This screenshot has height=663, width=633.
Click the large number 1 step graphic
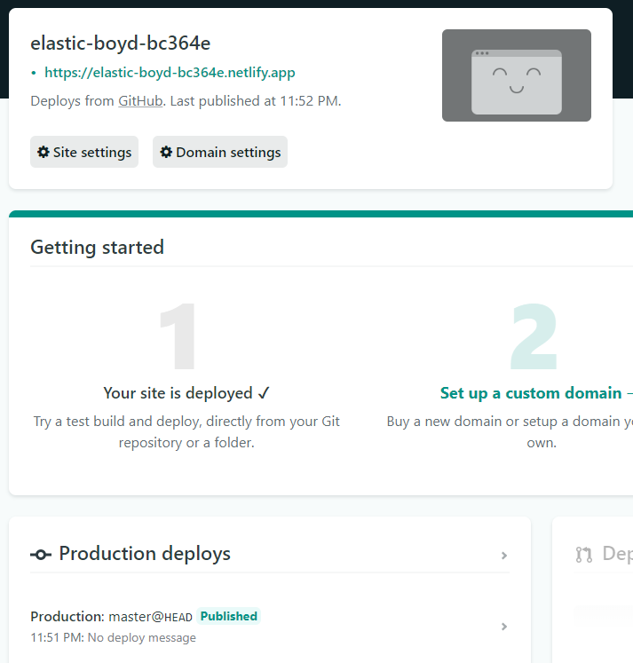[186, 337]
